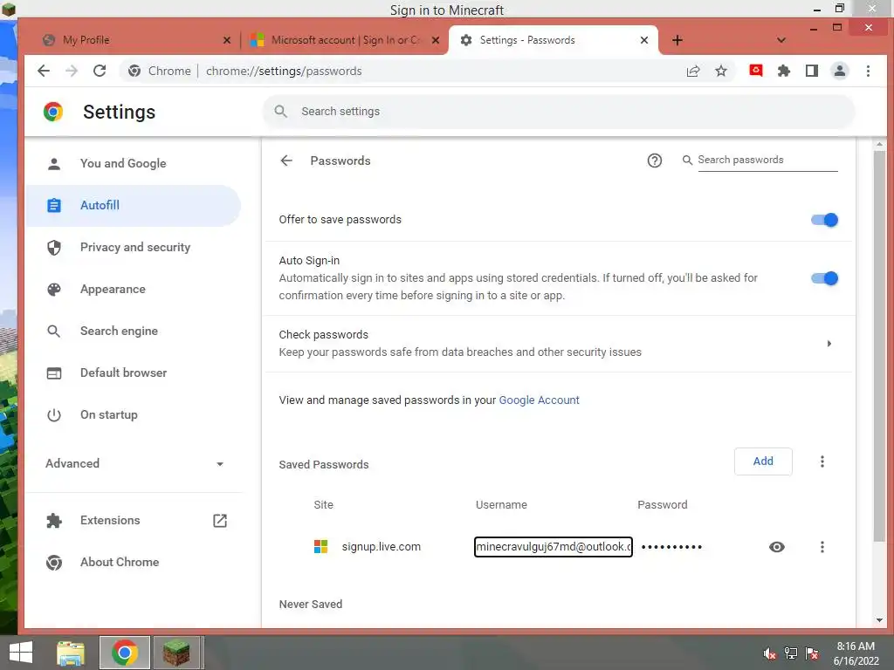Click the masked password field
Image resolution: width=894 pixels, height=670 pixels.
pyautogui.click(x=671, y=547)
